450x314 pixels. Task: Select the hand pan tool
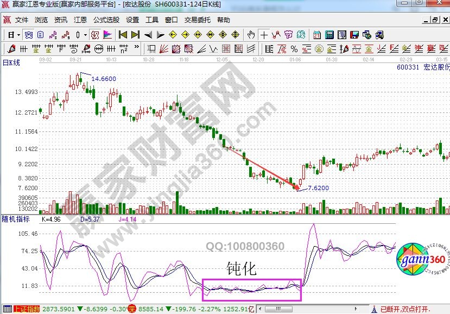point(251,35)
